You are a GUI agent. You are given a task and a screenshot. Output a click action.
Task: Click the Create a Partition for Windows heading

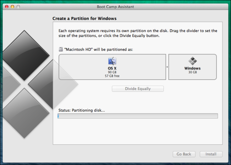(x=85, y=18)
